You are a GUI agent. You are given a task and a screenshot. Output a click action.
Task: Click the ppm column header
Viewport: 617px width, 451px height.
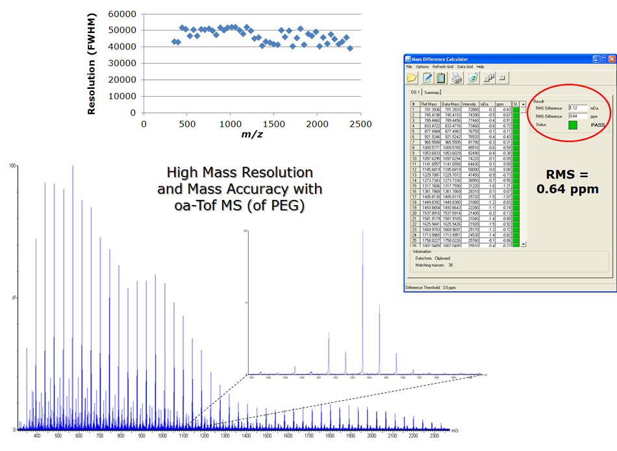tap(503, 104)
